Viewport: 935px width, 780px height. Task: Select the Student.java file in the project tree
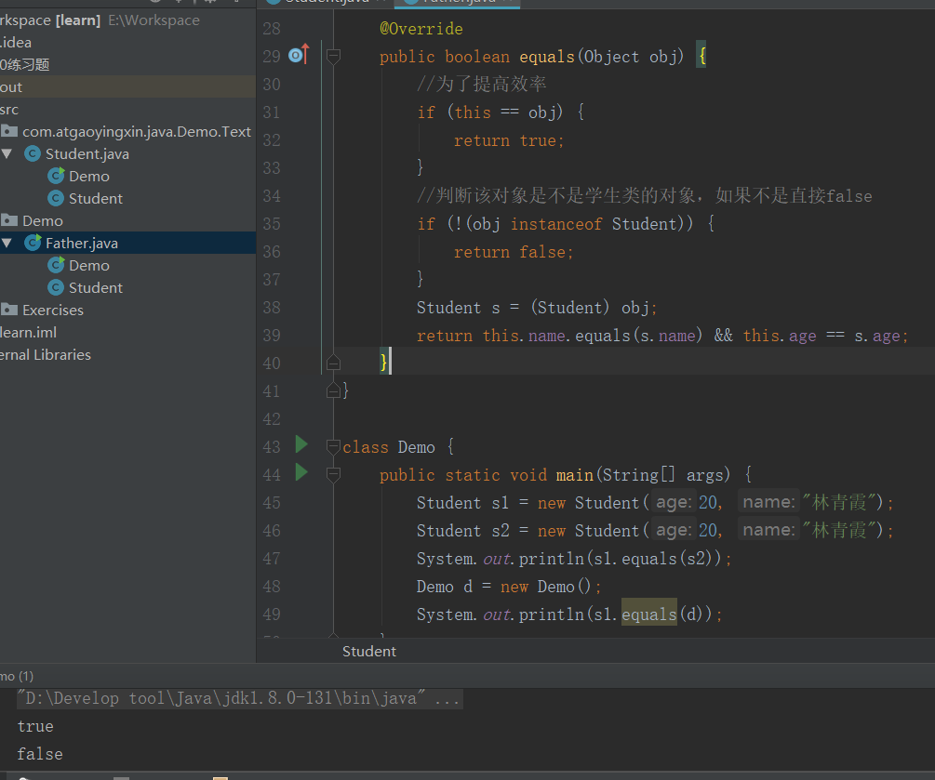click(87, 153)
